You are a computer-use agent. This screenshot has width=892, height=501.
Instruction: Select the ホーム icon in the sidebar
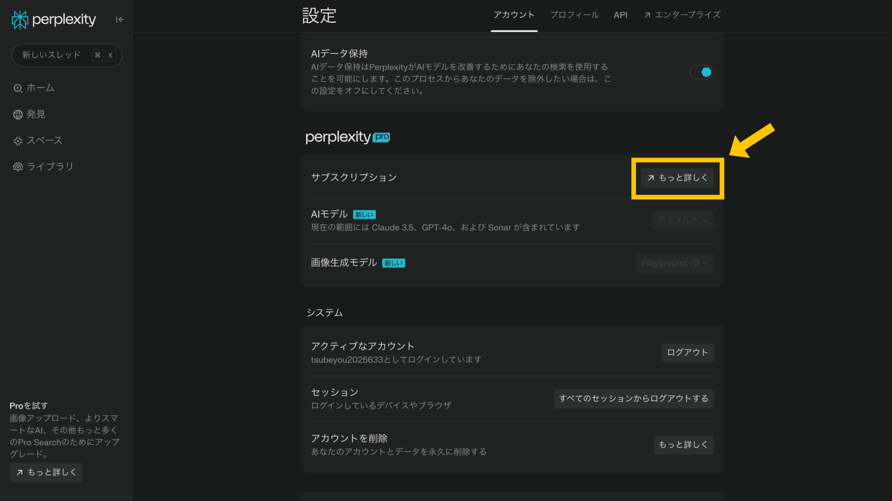click(x=18, y=88)
